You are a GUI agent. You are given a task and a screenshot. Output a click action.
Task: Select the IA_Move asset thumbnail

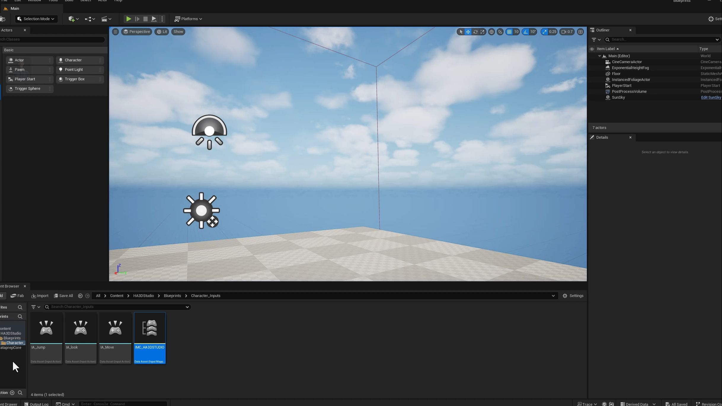(x=115, y=328)
